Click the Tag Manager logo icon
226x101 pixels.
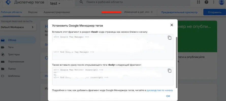[x=8, y=2]
